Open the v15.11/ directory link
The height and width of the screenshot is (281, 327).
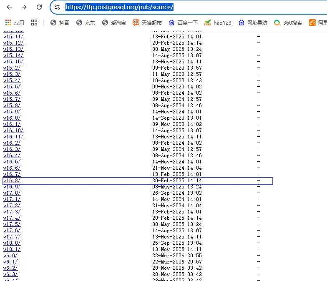pos(13,37)
